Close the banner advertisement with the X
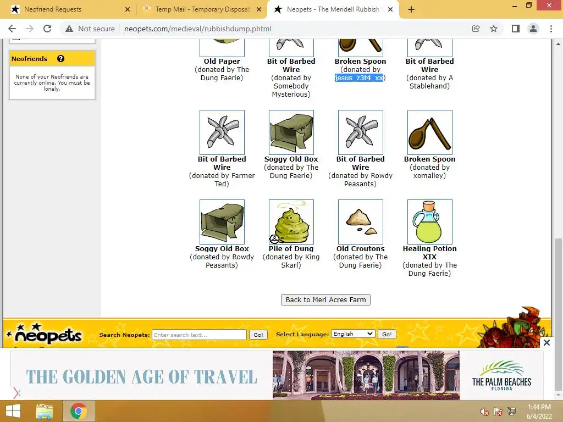The height and width of the screenshot is (422, 563). 547,343
